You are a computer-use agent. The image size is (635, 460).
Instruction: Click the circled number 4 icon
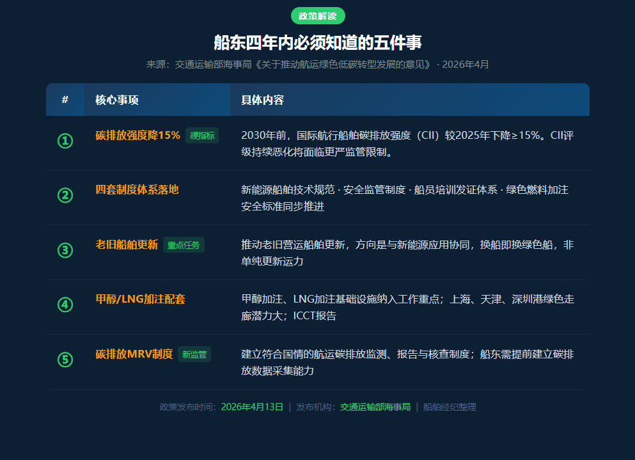(x=65, y=305)
